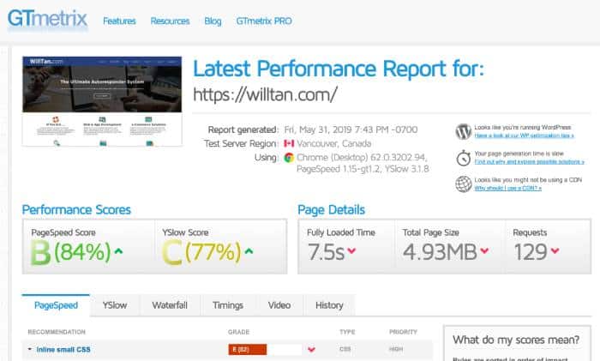The height and width of the screenshot is (361, 600).
Task: Click the red arrow beside Total Page Size
Action: (484, 250)
